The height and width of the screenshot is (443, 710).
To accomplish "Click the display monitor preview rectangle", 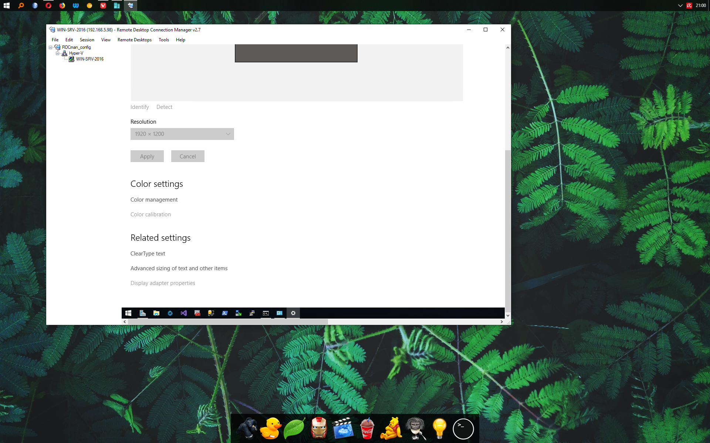I will (x=296, y=53).
